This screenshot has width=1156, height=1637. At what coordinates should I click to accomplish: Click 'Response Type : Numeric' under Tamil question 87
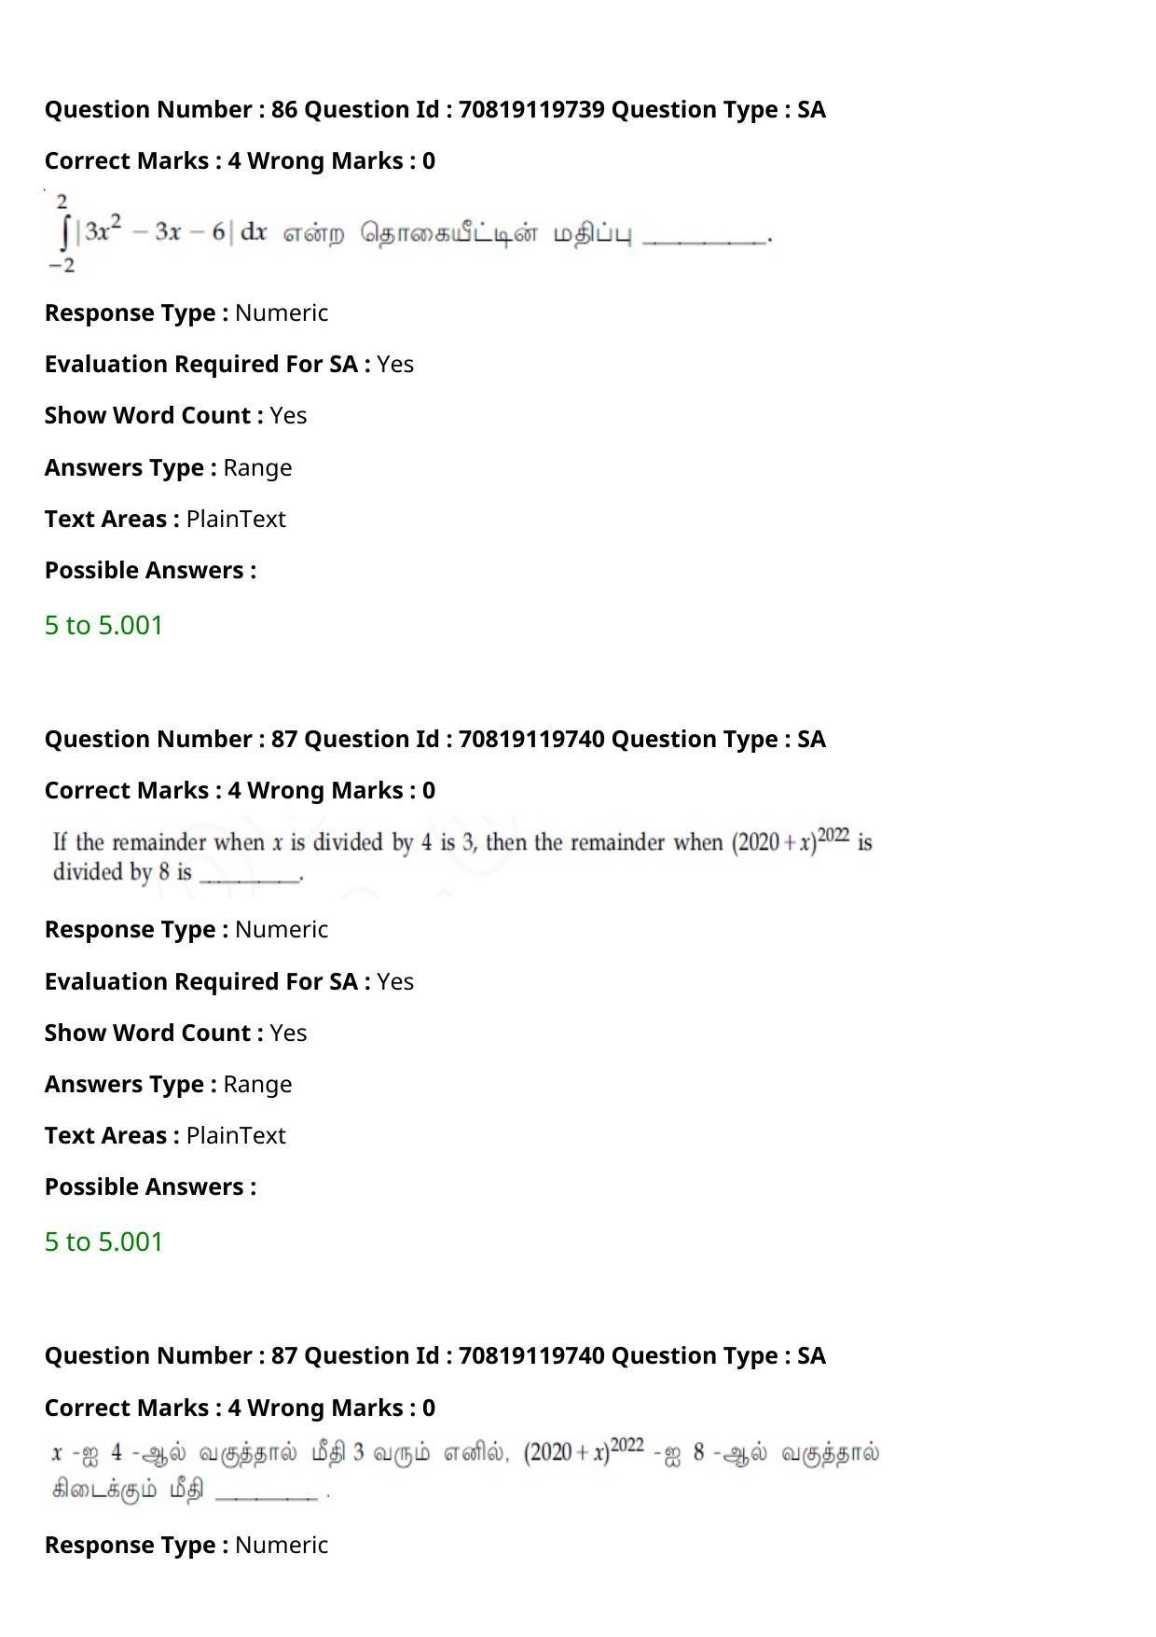click(x=186, y=1545)
